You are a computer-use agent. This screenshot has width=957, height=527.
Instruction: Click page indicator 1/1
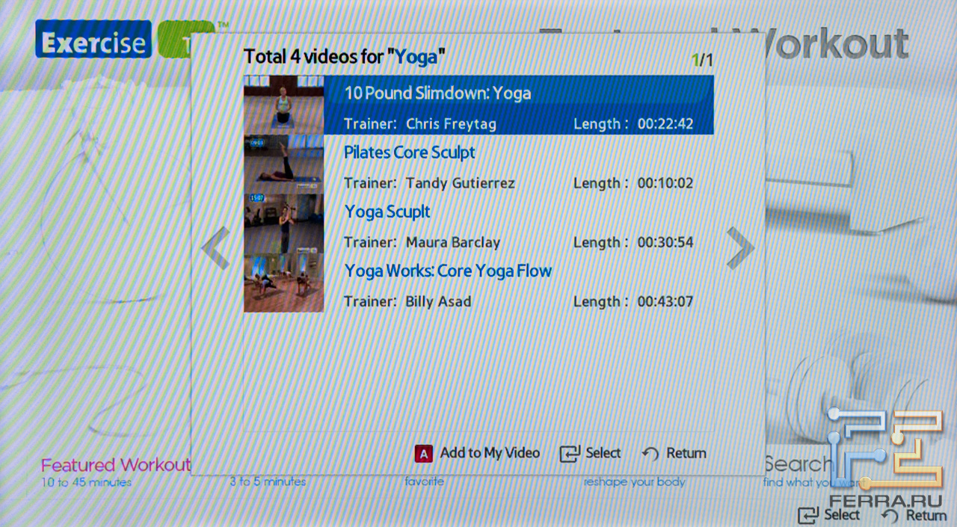pos(702,61)
